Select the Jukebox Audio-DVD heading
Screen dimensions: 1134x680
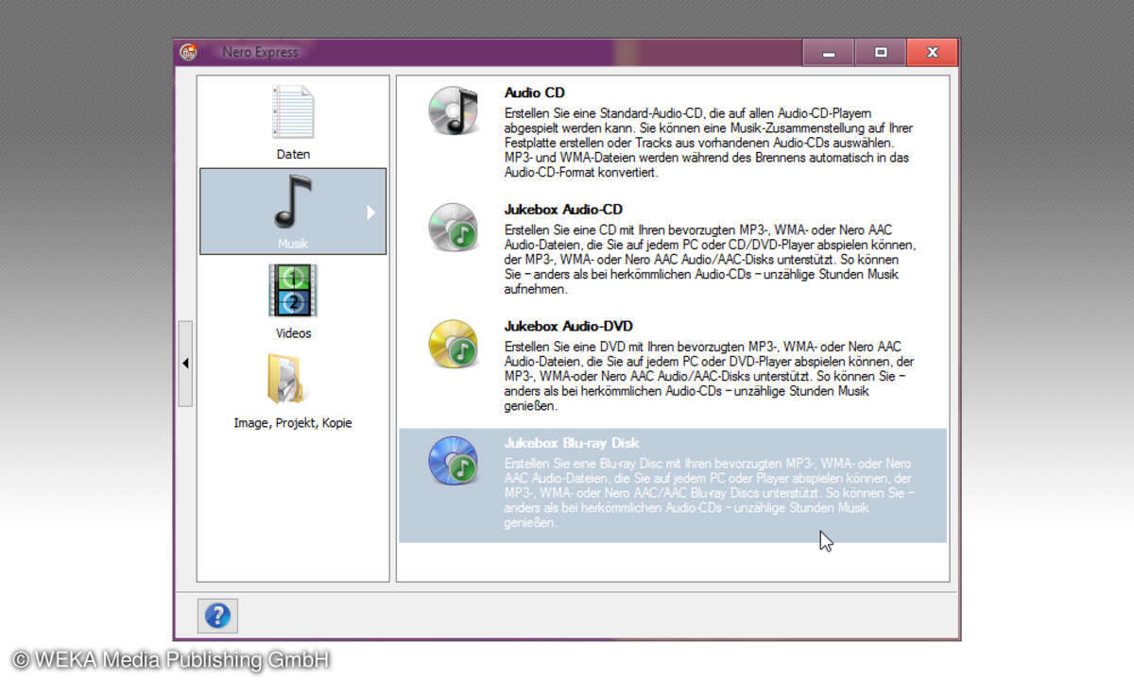(x=568, y=327)
